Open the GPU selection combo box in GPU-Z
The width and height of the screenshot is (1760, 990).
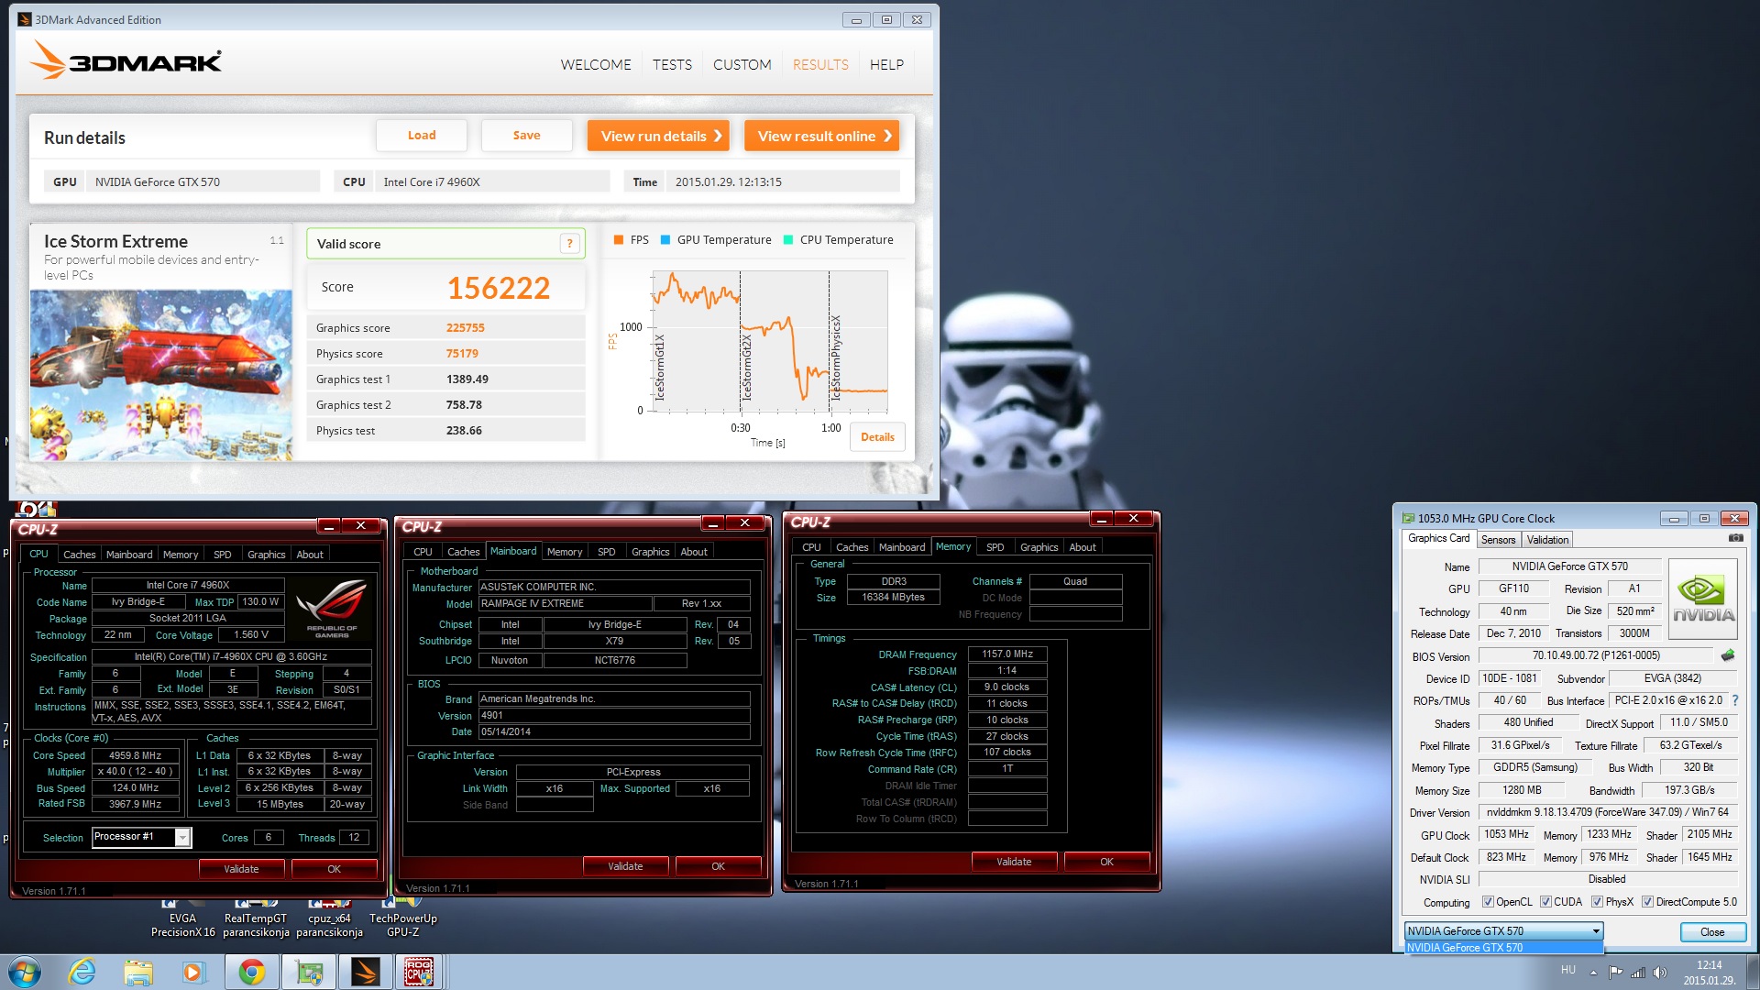1503,931
